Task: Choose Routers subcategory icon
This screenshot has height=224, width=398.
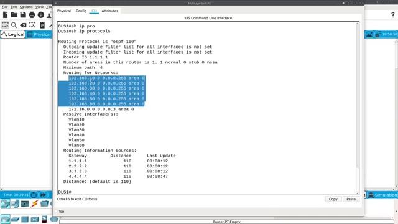Action: [x=5, y=219]
